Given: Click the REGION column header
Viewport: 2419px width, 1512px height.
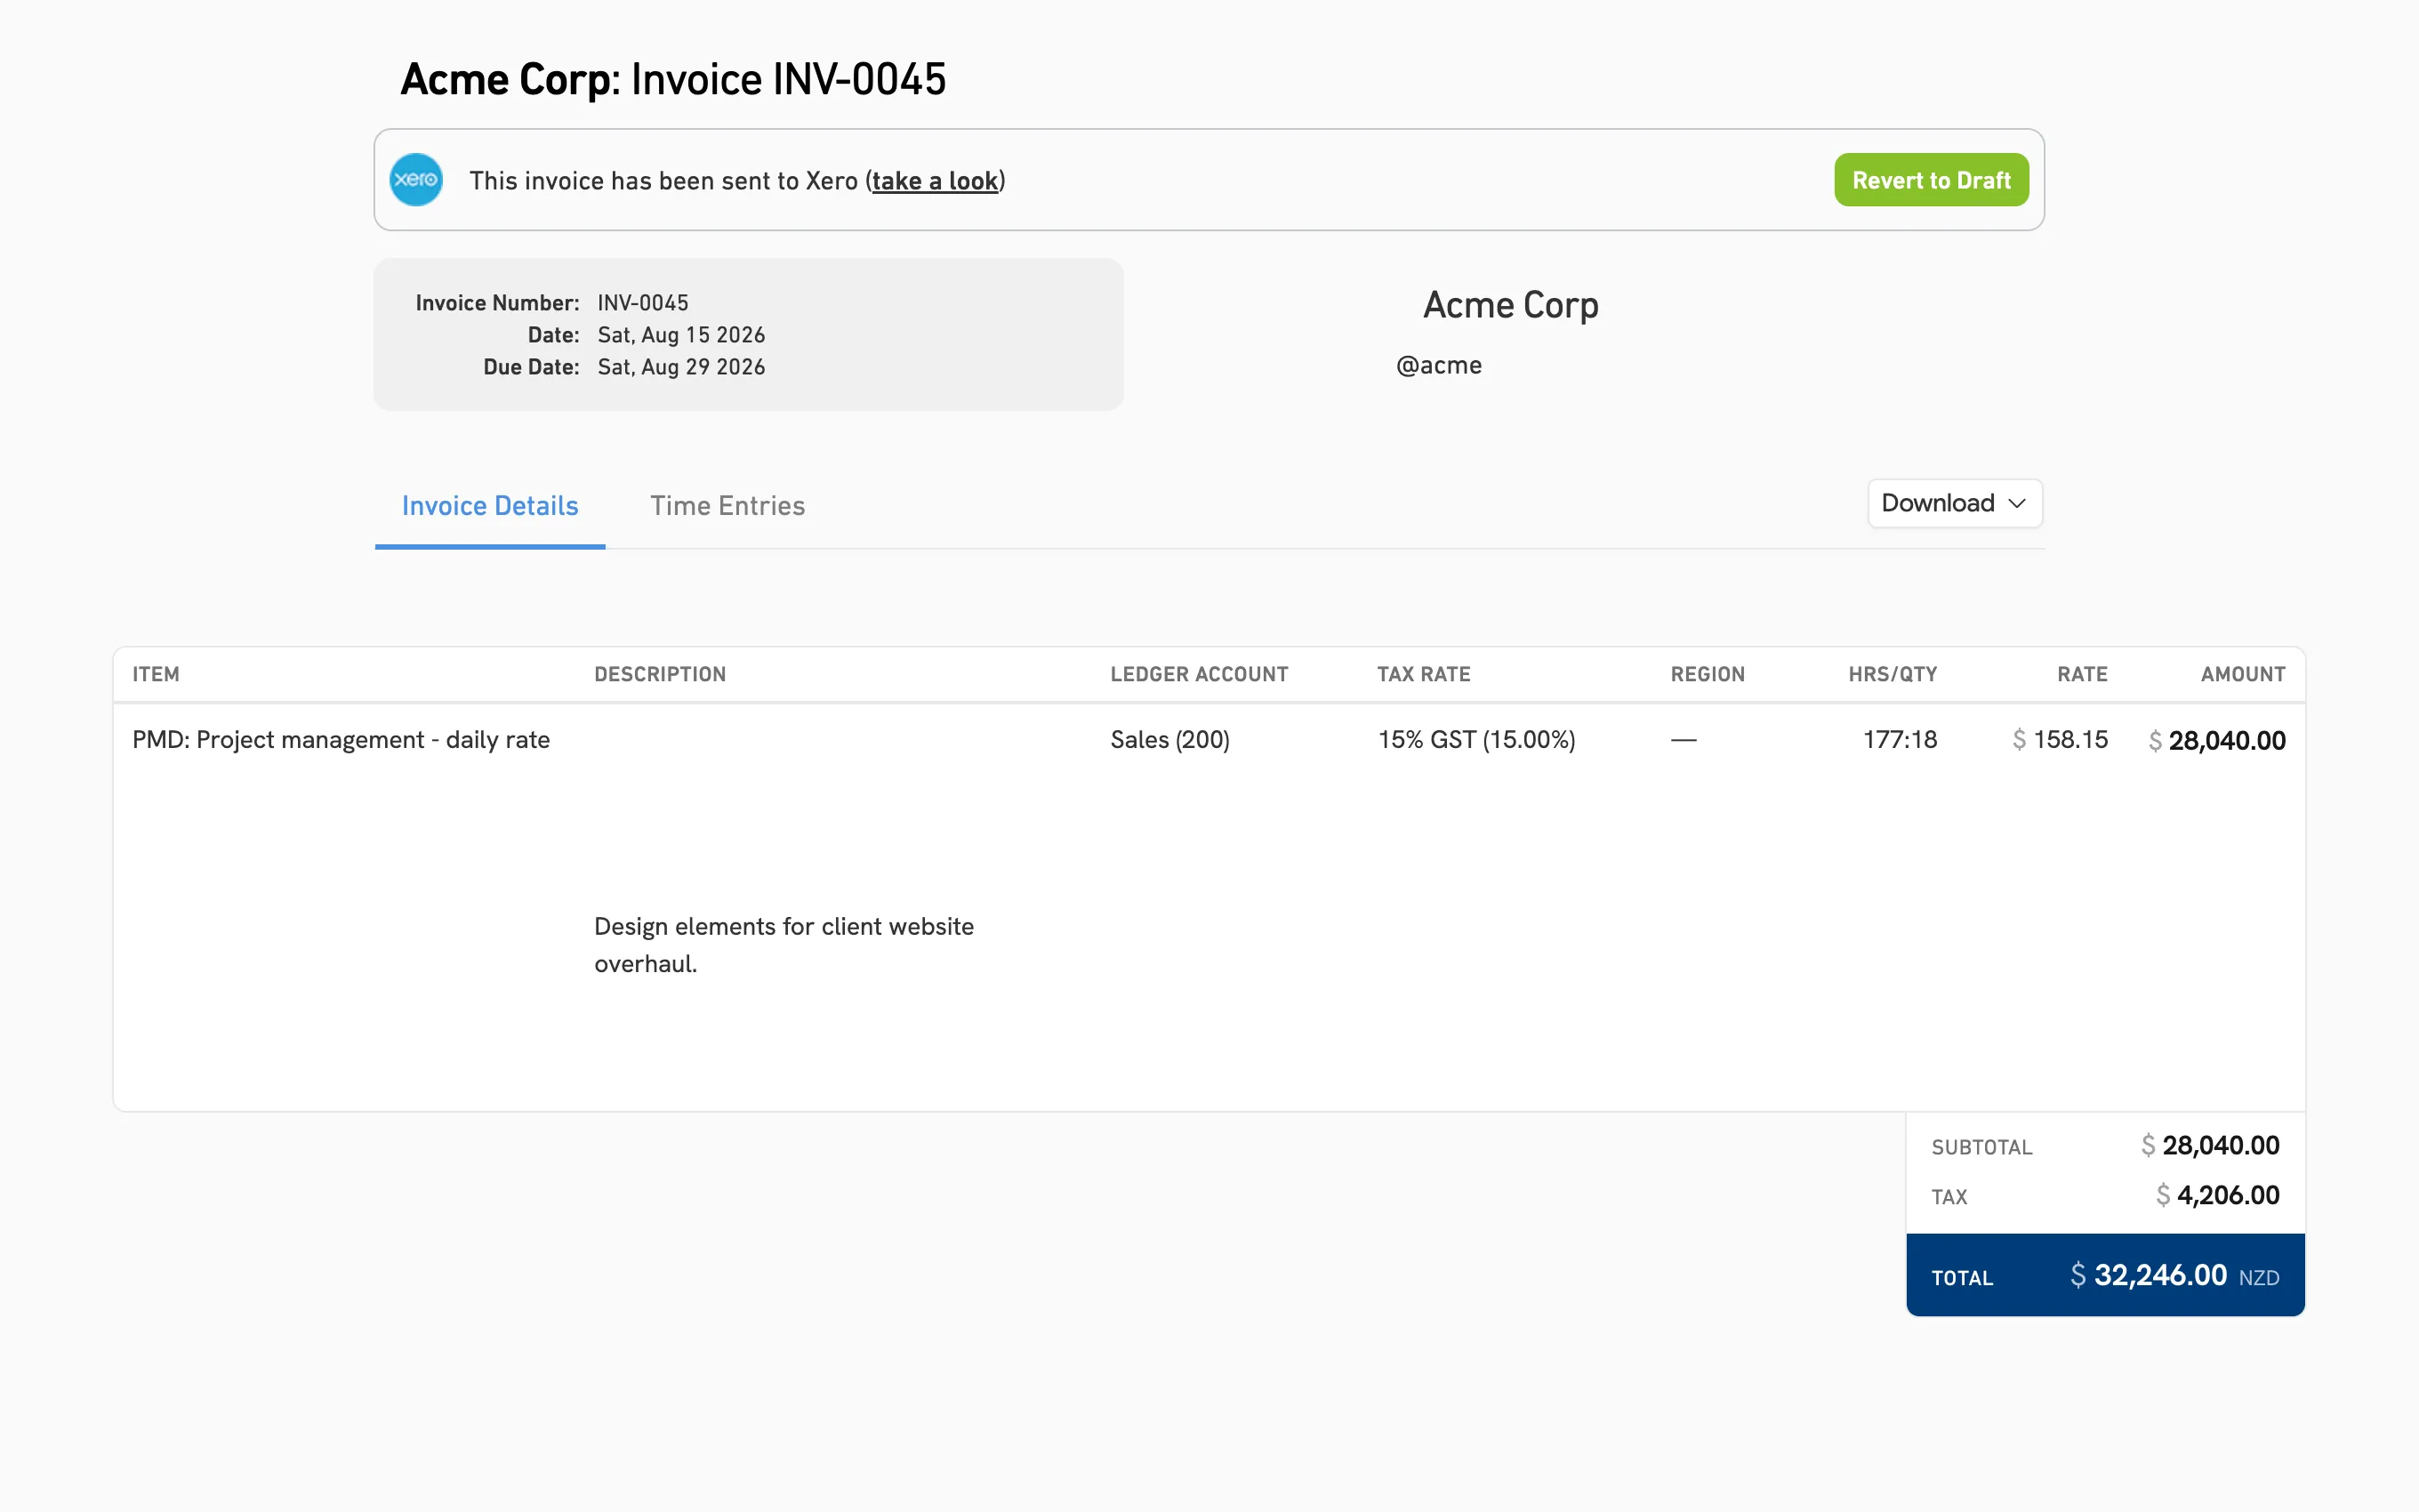Looking at the screenshot, I should point(1708,674).
